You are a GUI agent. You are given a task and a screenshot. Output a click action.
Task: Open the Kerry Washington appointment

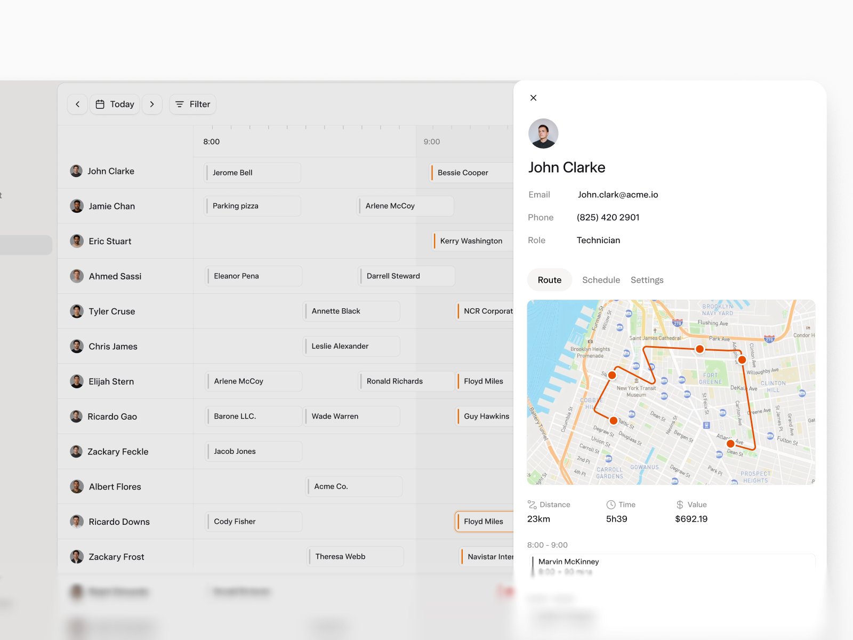coord(473,241)
